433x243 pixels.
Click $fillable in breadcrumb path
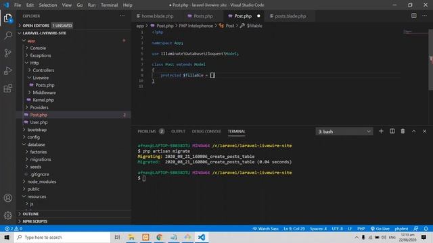pos(254,26)
